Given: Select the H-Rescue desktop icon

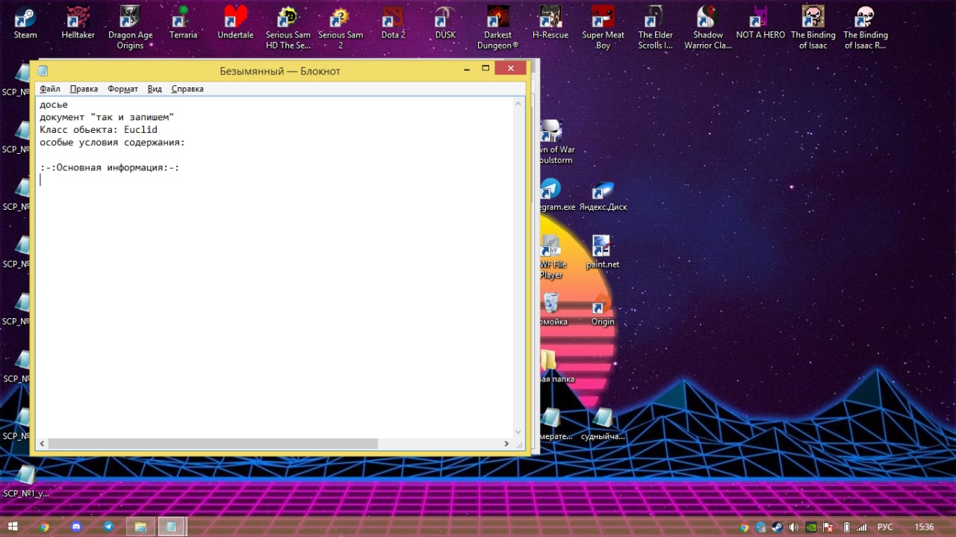Looking at the screenshot, I should click(550, 22).
